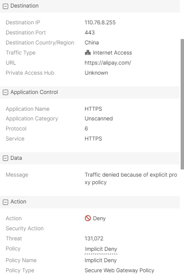Select destination IP value 110.76.8.255
Viewport: 184px width, 276px height.
tap(100, 22)
